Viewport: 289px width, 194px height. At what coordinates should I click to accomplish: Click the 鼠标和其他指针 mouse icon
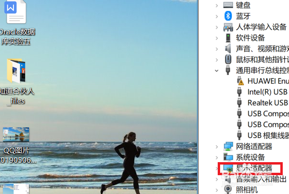[x=228, y=59]
